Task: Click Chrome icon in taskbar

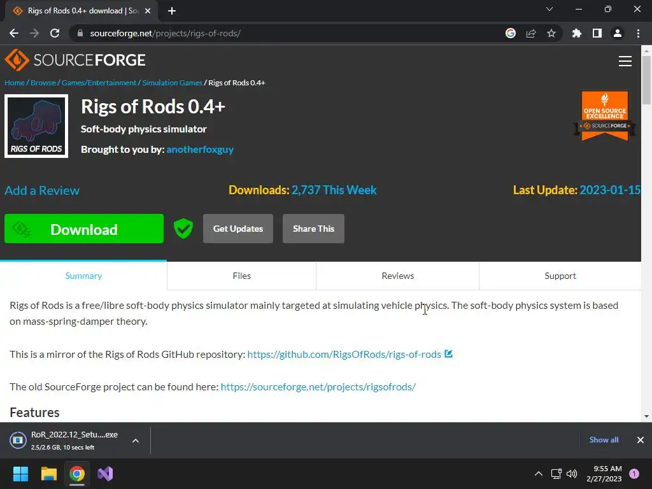Action: [x=77, y=474]
